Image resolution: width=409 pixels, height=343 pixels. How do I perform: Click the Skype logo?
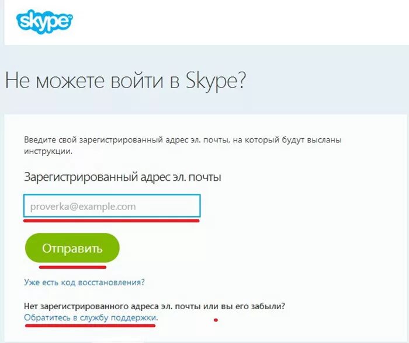point(44,22)
